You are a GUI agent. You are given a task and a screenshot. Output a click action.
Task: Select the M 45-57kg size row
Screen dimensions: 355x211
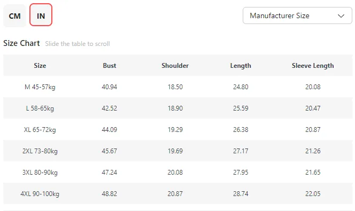coord(177,87)
